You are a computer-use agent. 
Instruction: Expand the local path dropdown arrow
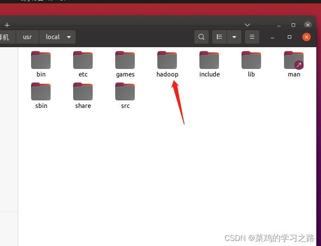coord(69,37)
